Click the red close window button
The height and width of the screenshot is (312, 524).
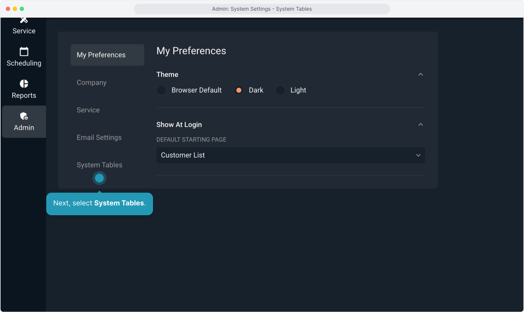pyautogui.click(x=8, y=9)
